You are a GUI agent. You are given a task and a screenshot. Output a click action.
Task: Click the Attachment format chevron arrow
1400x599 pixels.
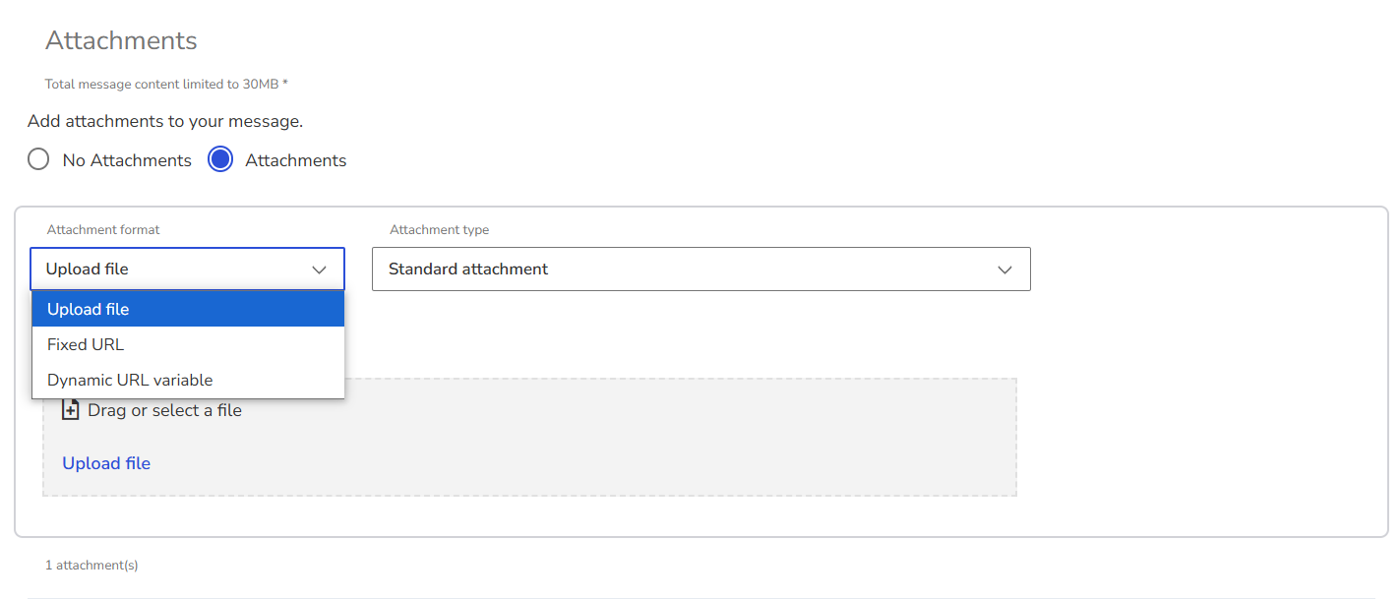[x=319, y=270]
